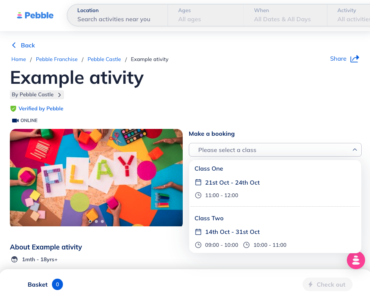Click the calendar icon in Class One
Image resolution: width=370 pixels, height=298 pixels.
click(x=198, y=182)
